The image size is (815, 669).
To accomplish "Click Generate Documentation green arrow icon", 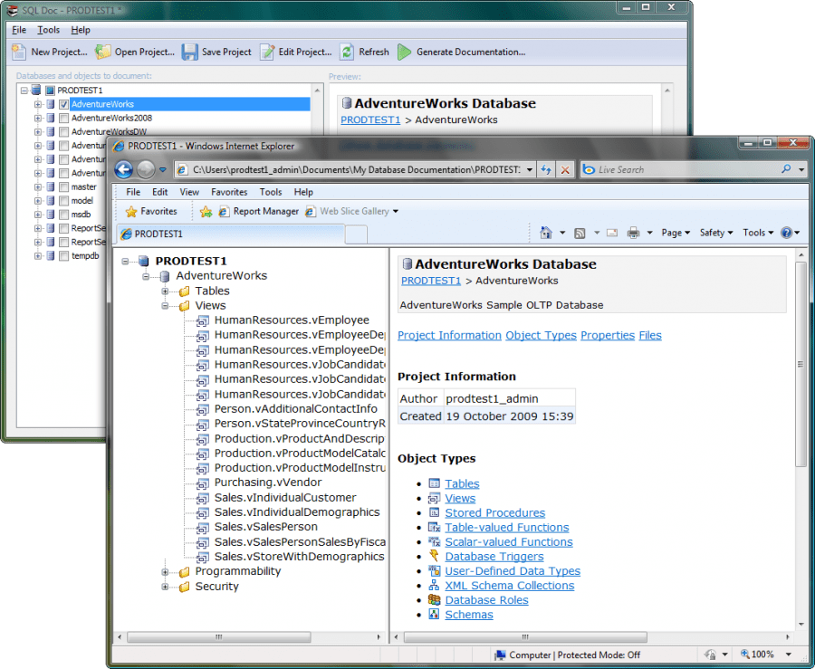I will 405,52.
